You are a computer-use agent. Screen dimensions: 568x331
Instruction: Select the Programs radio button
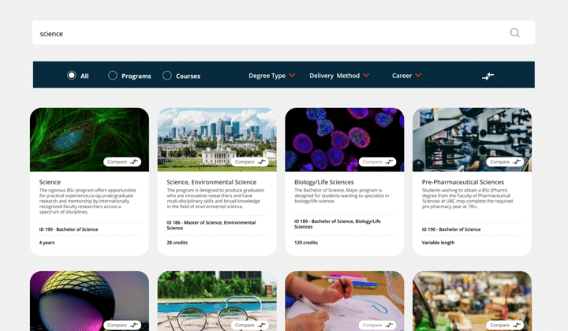(113, 75)
